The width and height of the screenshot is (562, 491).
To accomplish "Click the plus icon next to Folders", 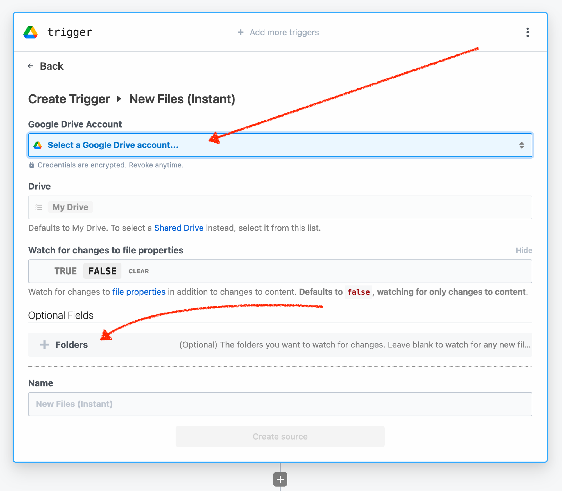I will (44, 345).
